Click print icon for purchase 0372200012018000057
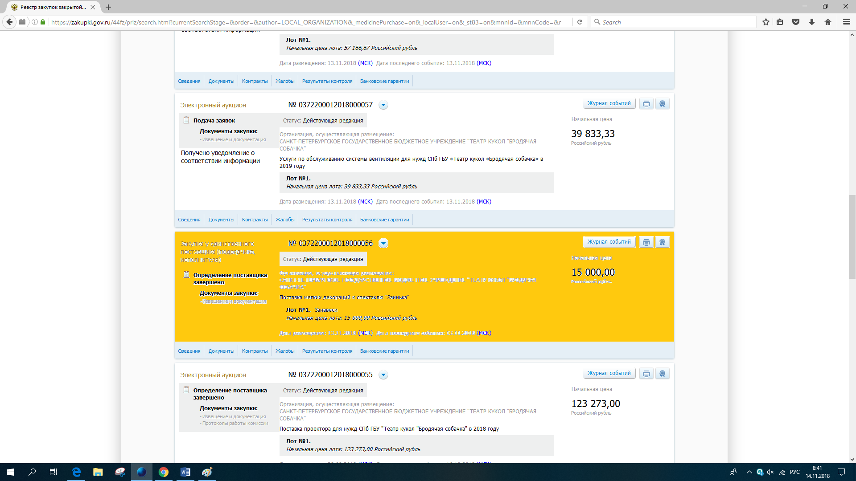Screen dimensions: 856x481 point(646,104)
